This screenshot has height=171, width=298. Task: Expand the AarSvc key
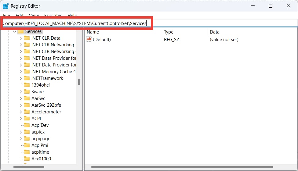[x=21, y=98]
